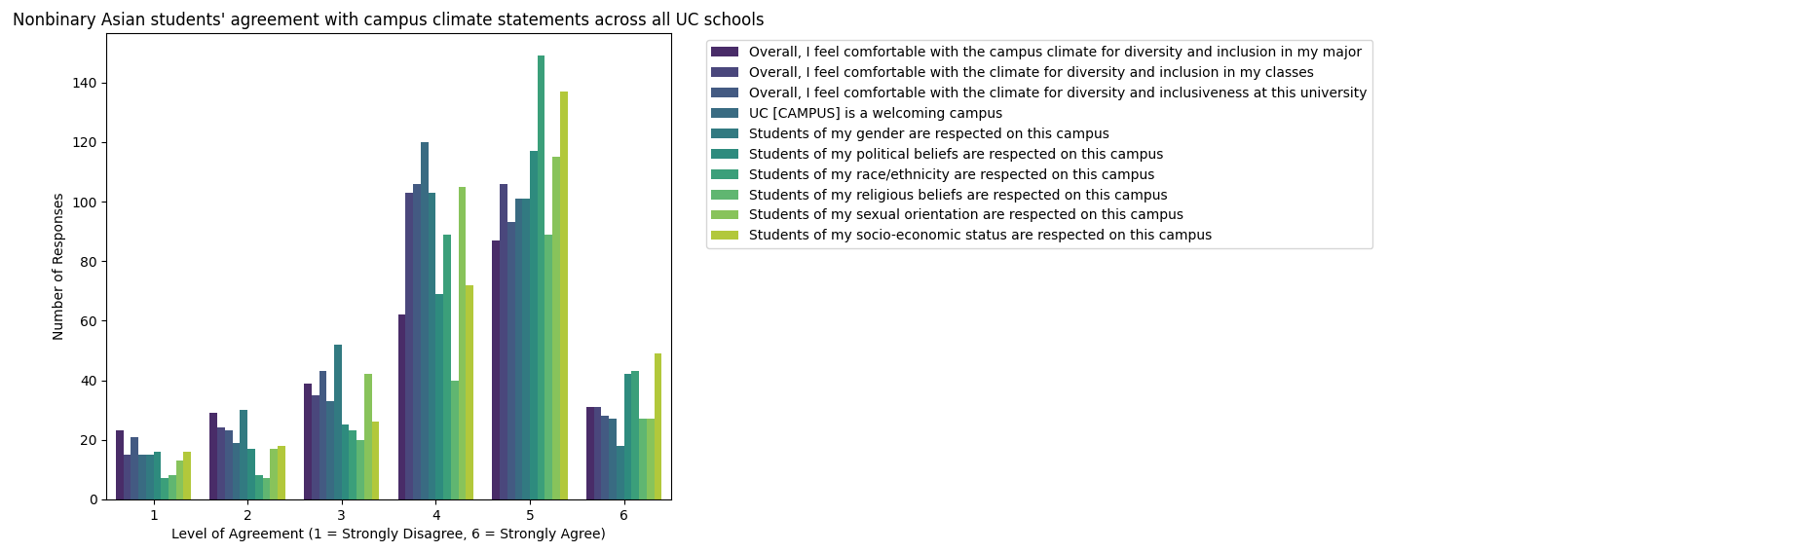This screenshot has width=1802, height=553.
Task: Click the race/ethnicity legend color swatch
Action: 725,174
